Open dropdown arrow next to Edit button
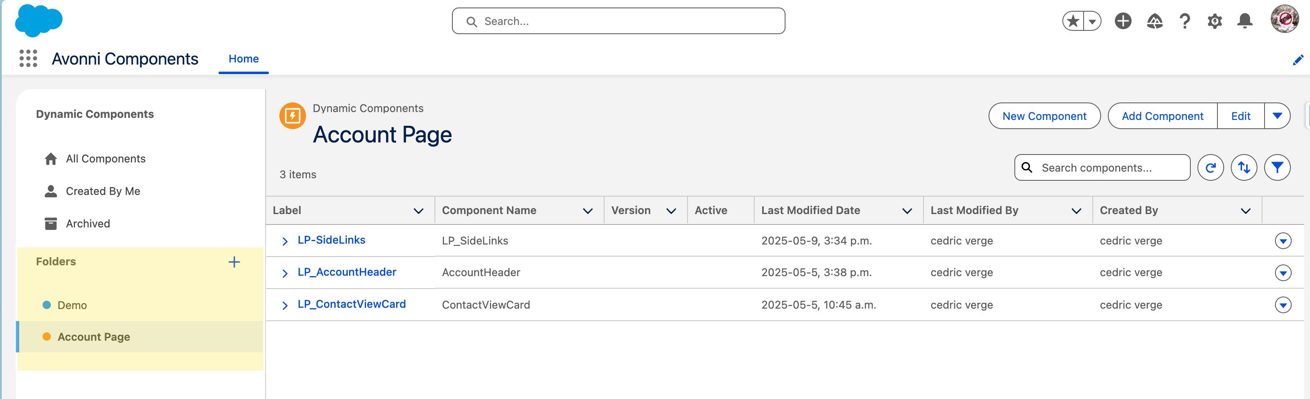Image resolution: width=1310 pixels, height=399 pixels. (x=1277, y=116)
